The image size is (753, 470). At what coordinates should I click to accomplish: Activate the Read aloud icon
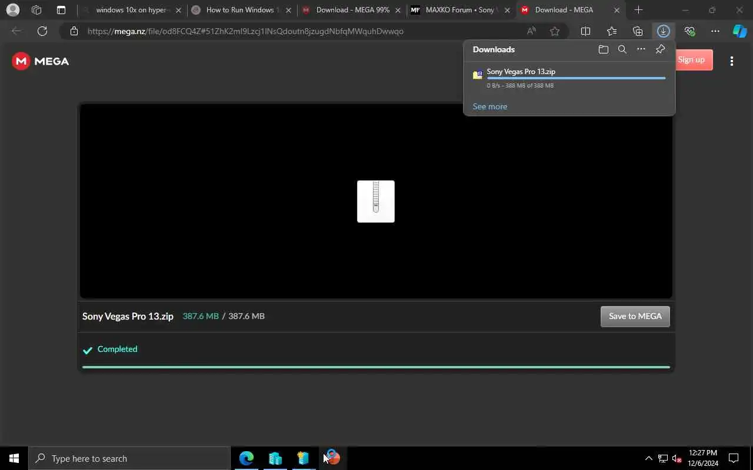[x=531, y=31]
